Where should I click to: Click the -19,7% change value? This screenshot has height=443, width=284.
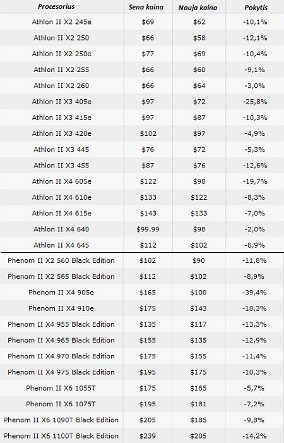(x=255, y=181)
